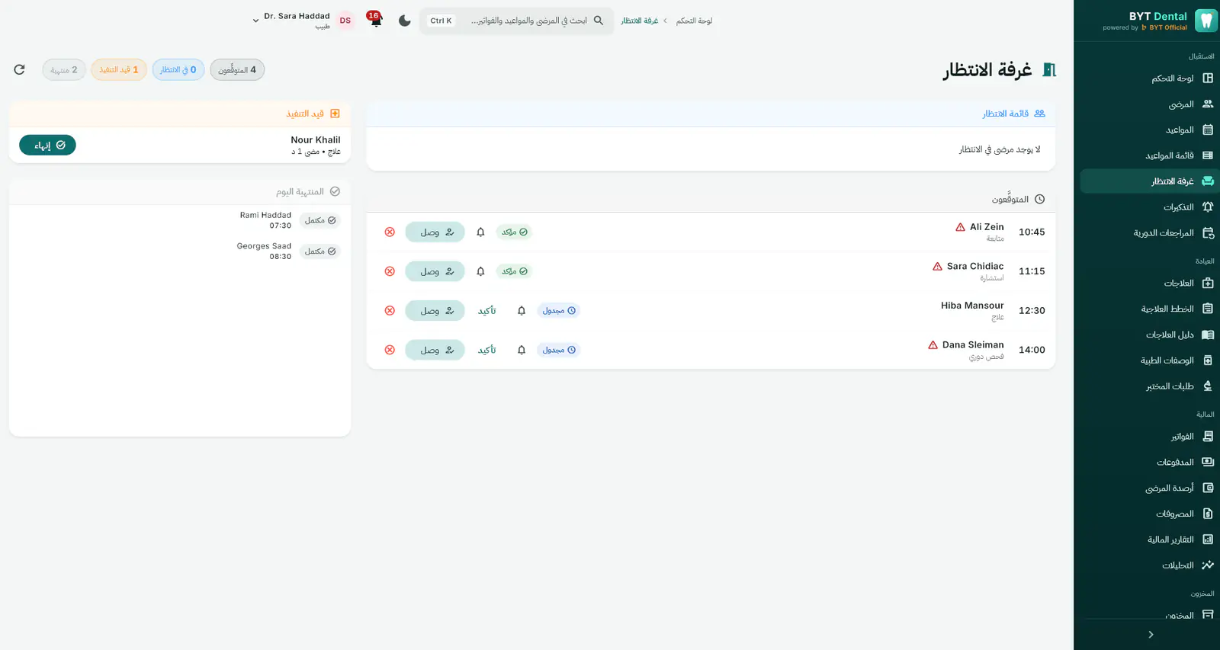Select the 4 المتوقعون filter chip
This screenshot has height=650, width=1220.
pos(237,69)
